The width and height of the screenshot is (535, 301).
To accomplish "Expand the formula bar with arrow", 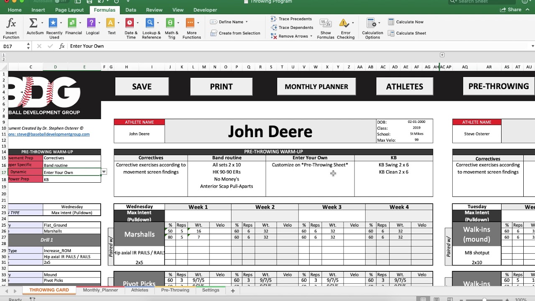I will click(532, 46).
